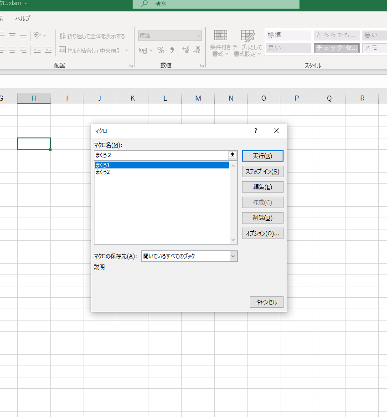
Task: Open the conditional formatting icon
Action: 221,43
